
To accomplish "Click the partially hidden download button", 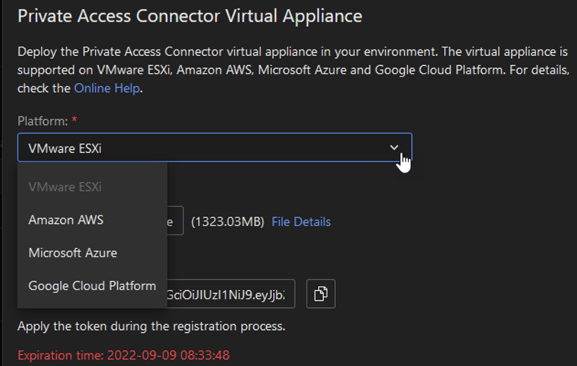I will [x=175, y=220].
